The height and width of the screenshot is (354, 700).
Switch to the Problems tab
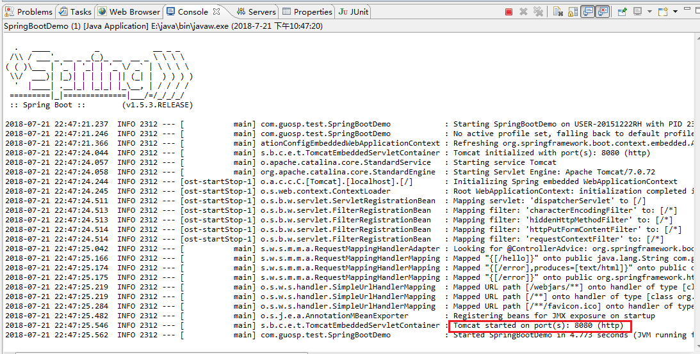click(29, 12)
